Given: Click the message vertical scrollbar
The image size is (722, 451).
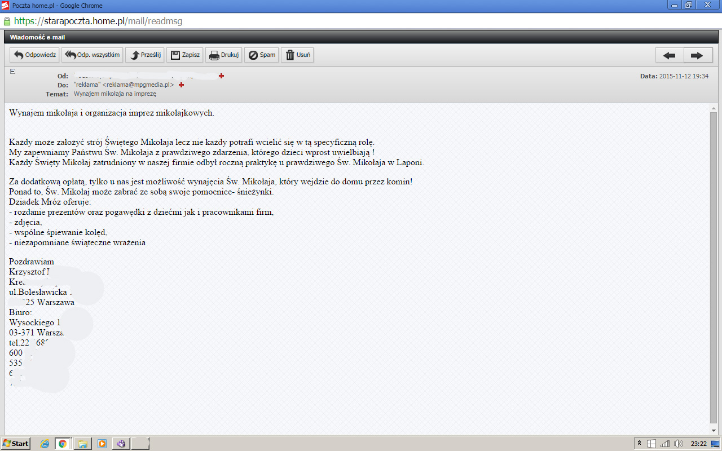Looking at the screenshot, I should pyautogui.click(x=714, y=268).
